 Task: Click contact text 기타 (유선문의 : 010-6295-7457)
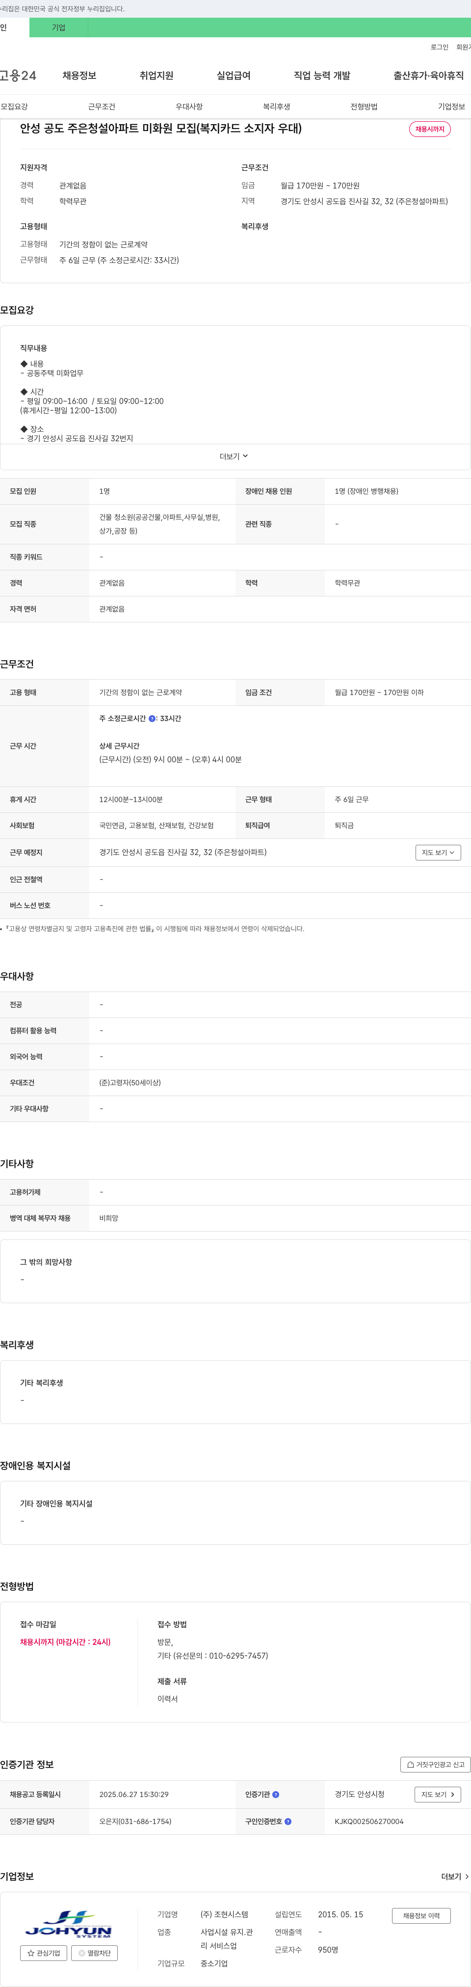click(x=213, y=1655)
